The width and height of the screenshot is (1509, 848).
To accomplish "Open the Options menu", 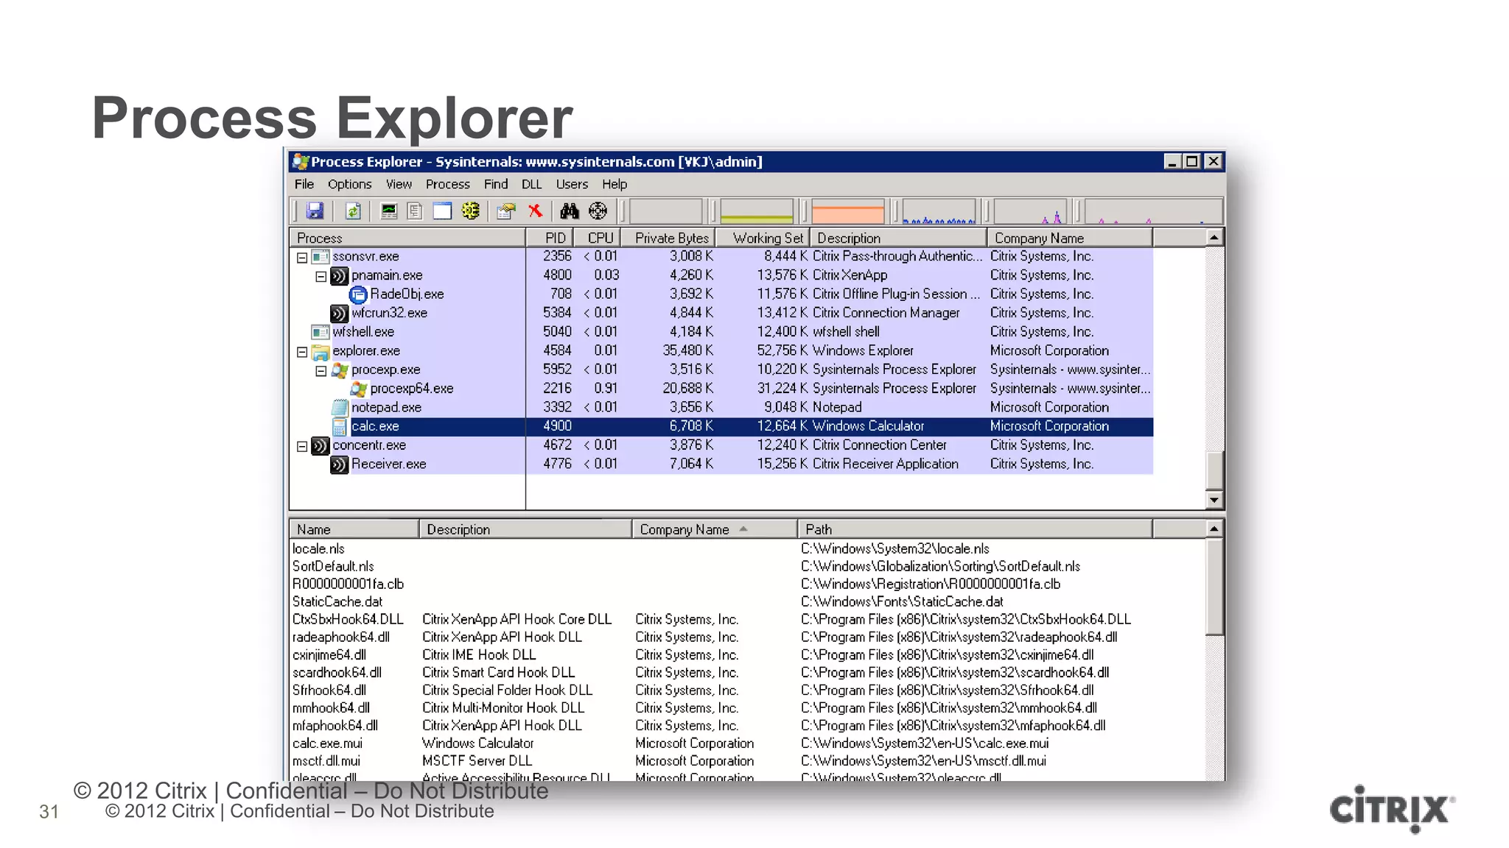I will 349,185.
